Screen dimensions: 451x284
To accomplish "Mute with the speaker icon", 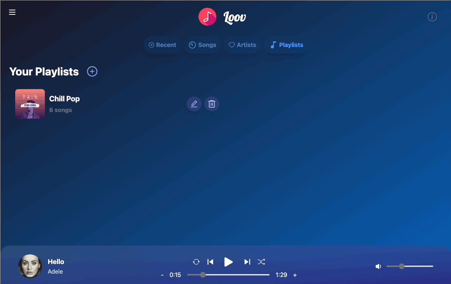I will pyautogui.click(x=378, y=266).
